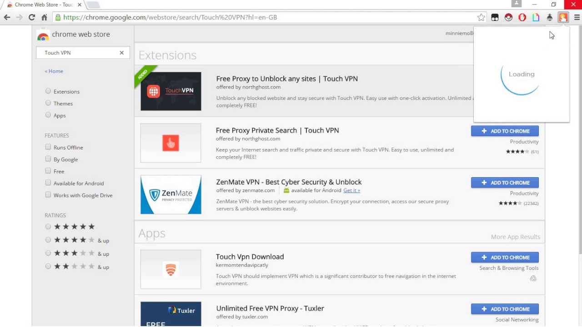Click the 'Search & Browsing Tools' category text
The image size is (582, 327).
tap(509, 268)
